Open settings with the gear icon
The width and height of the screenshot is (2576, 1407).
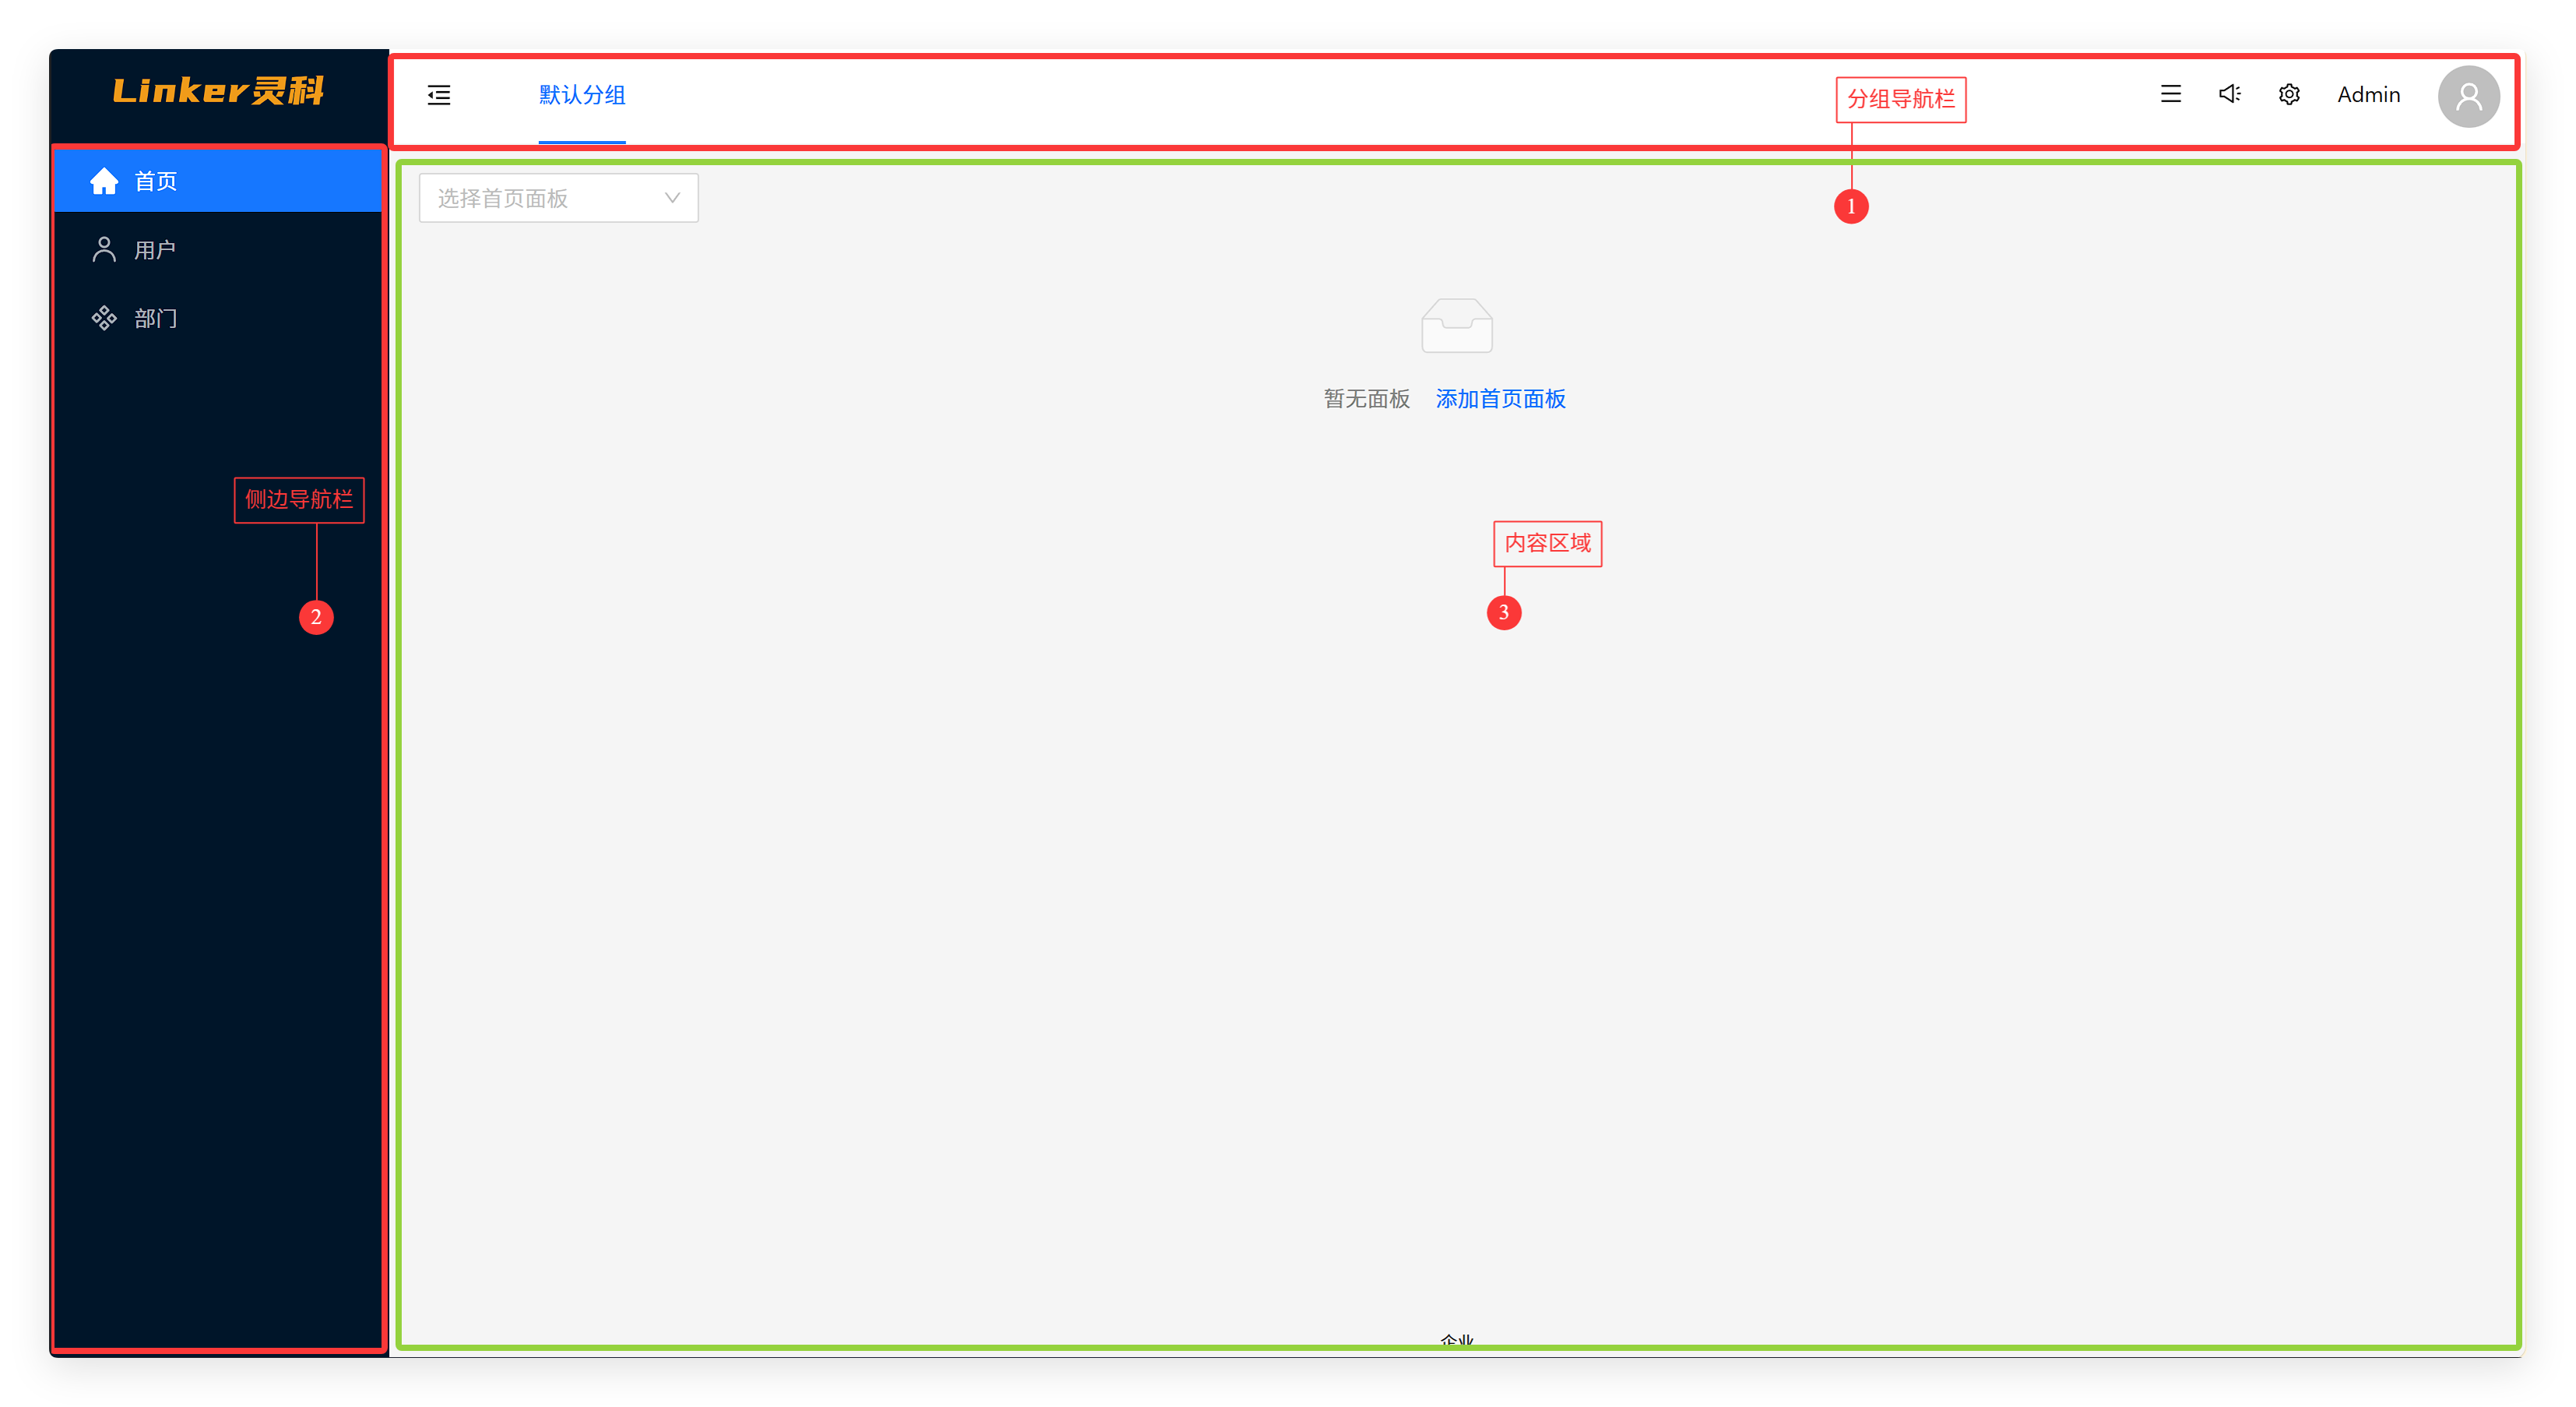[2289, 94]
